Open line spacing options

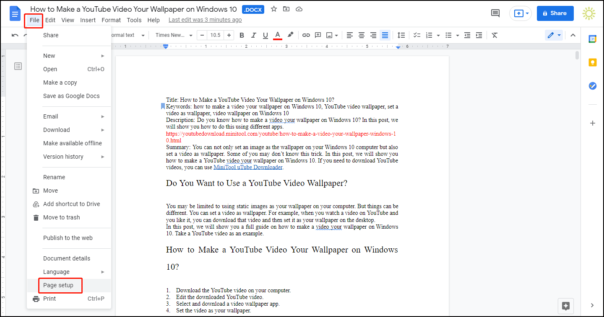(x=401, y=35)
